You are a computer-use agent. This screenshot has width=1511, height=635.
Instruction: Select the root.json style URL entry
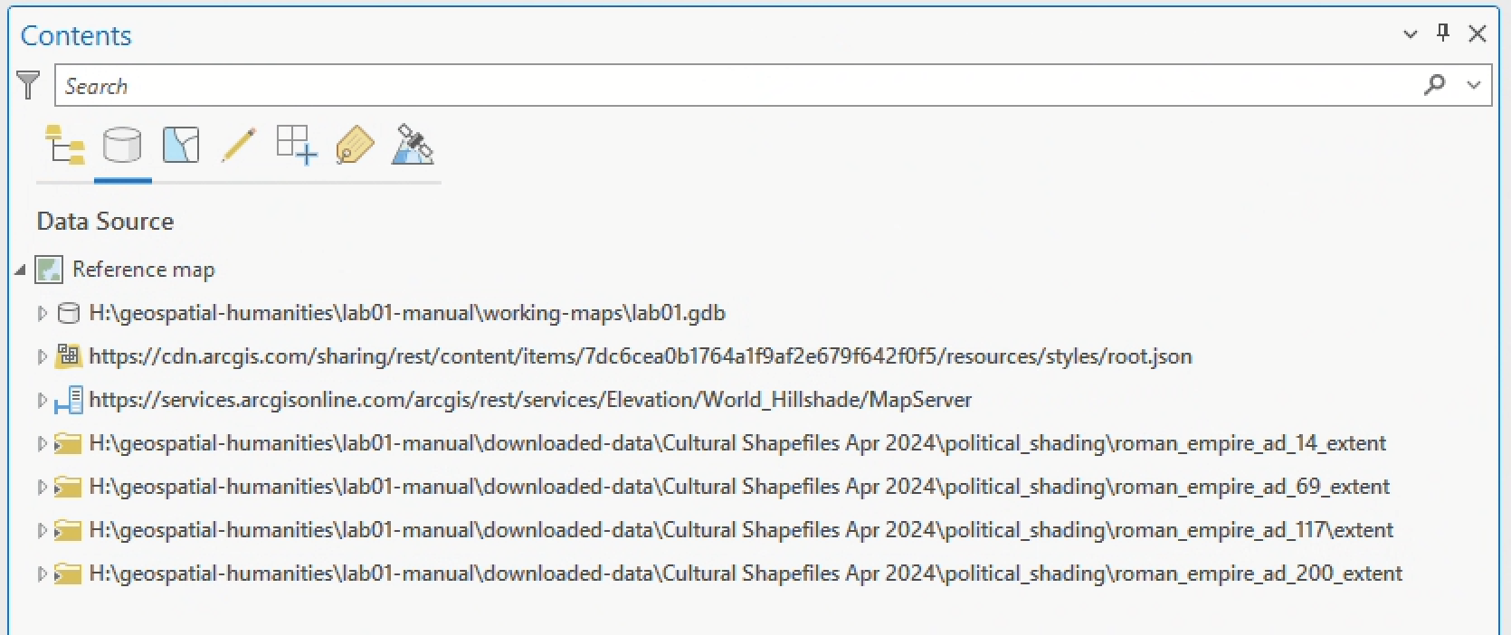pyautogui.click(x=640, y=356)
